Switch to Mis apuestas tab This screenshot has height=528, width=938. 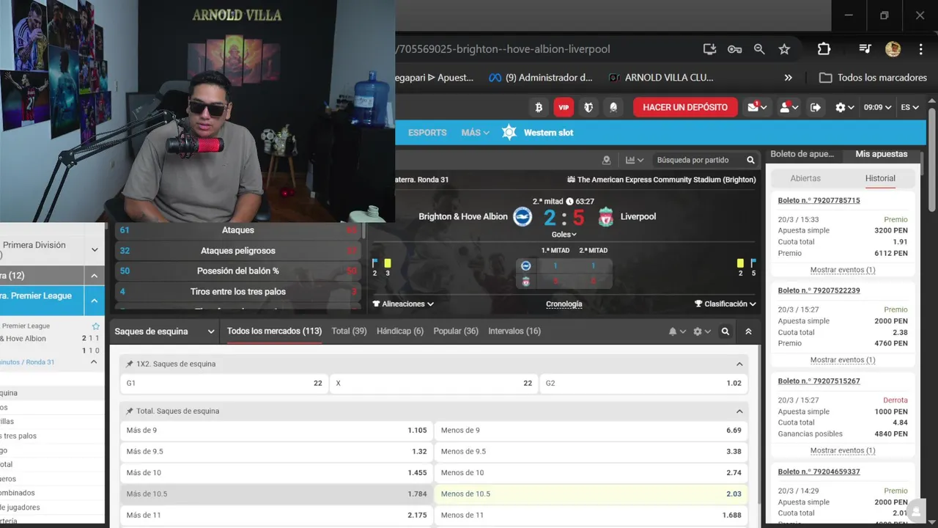pyautogui.click(x=882, y=154)
